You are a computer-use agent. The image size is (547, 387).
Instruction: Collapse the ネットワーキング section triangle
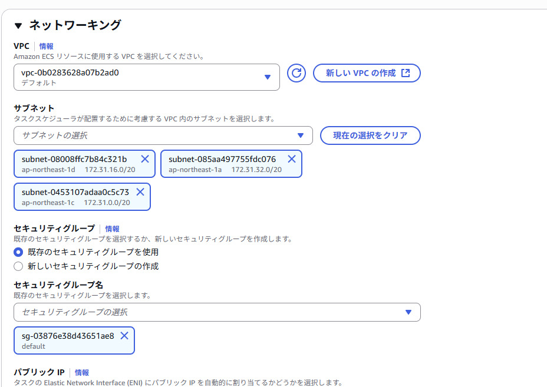point(18,25)
